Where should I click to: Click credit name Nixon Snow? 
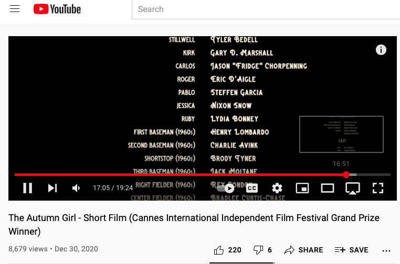[230, 106]
